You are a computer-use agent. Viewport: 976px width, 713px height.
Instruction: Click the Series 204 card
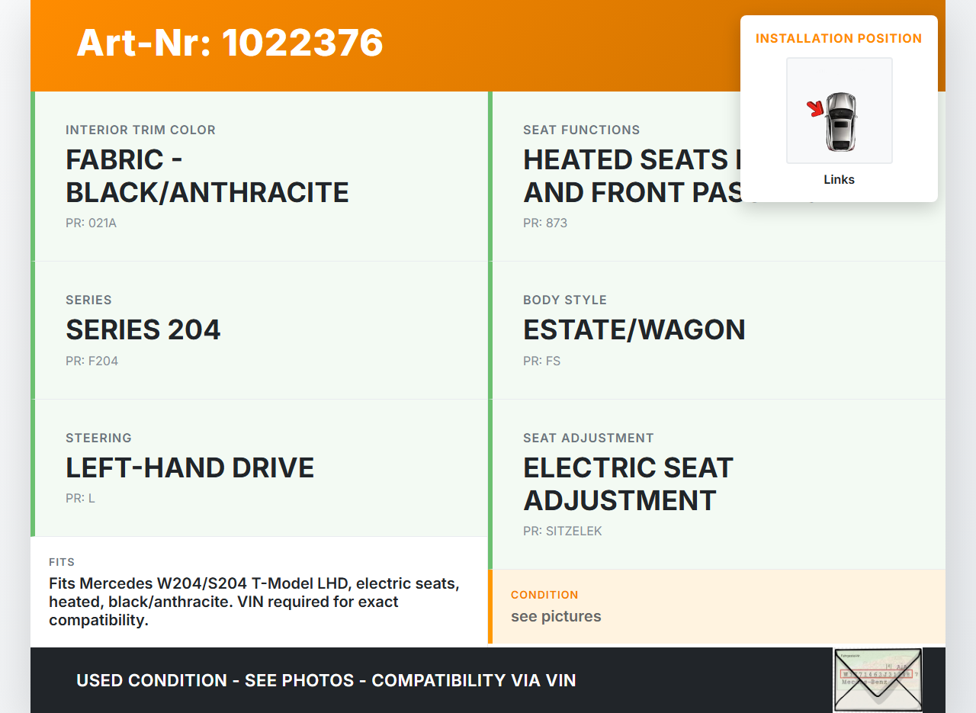(x=259, y=329)
